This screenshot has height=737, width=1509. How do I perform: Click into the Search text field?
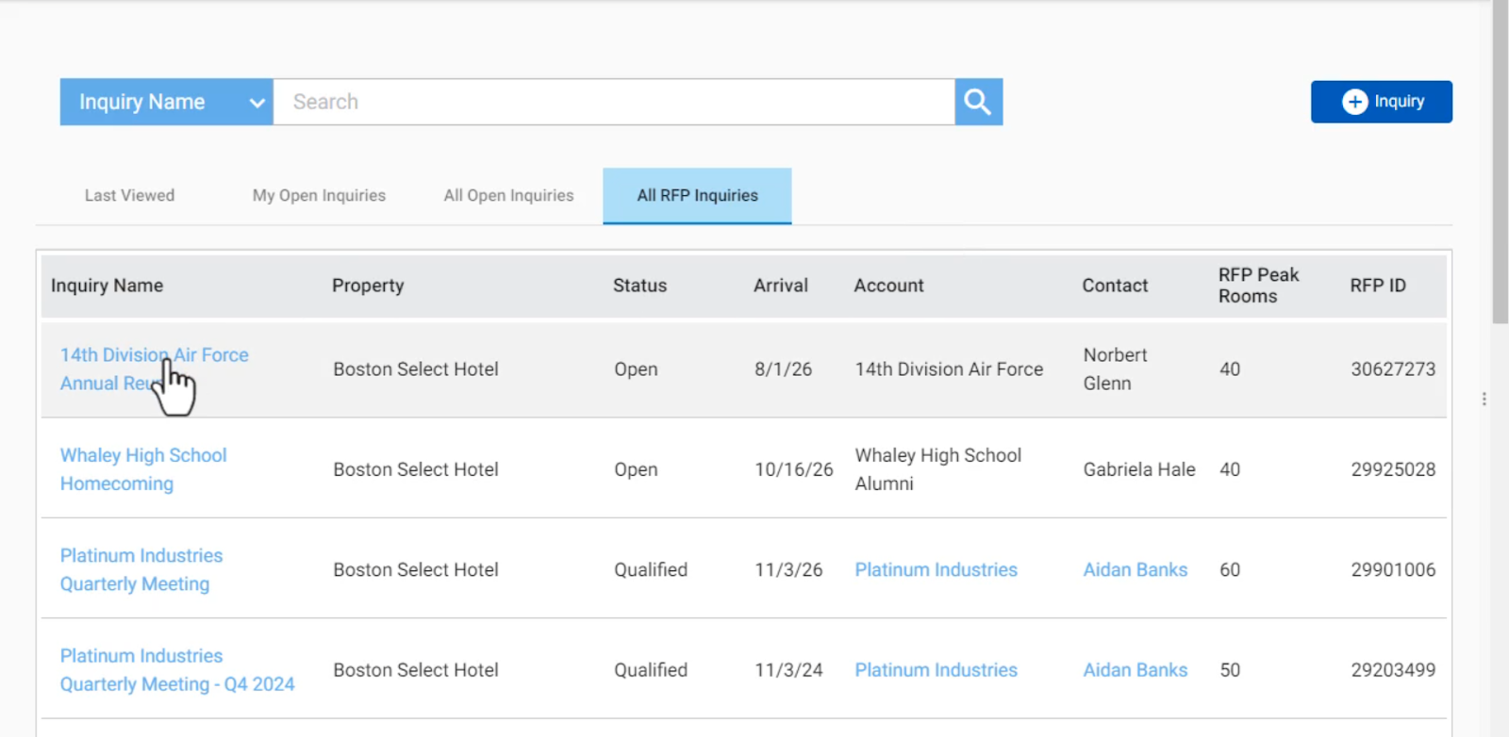(614, 102)
